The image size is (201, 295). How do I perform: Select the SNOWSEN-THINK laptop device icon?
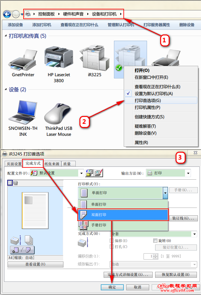23,112
